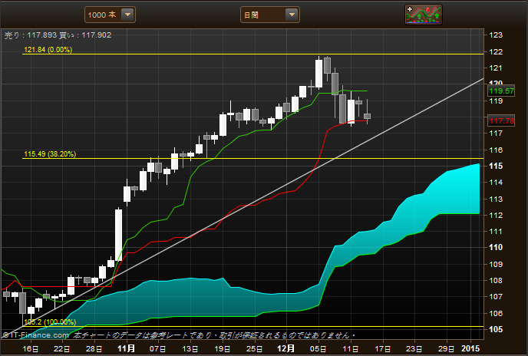The image size is (528, 356).
Task: Click the 買い 117.902 buy rate text
Action: coord(85,35)
